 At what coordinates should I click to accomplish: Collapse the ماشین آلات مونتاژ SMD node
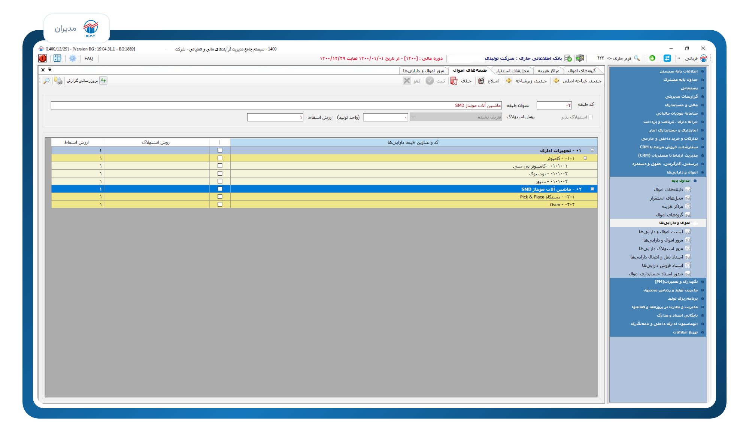click(x=592, y=189)
